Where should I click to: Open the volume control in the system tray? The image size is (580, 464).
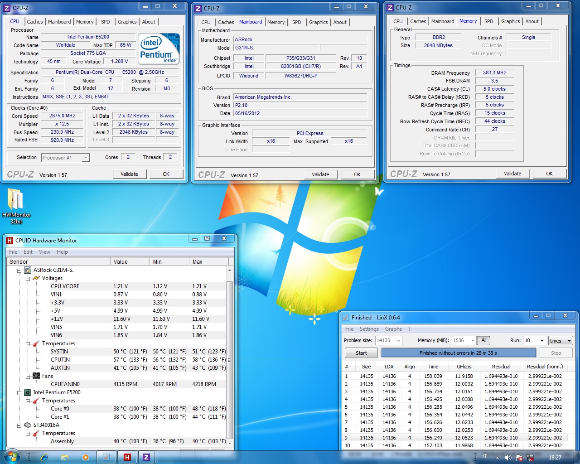tap(508, 458)
